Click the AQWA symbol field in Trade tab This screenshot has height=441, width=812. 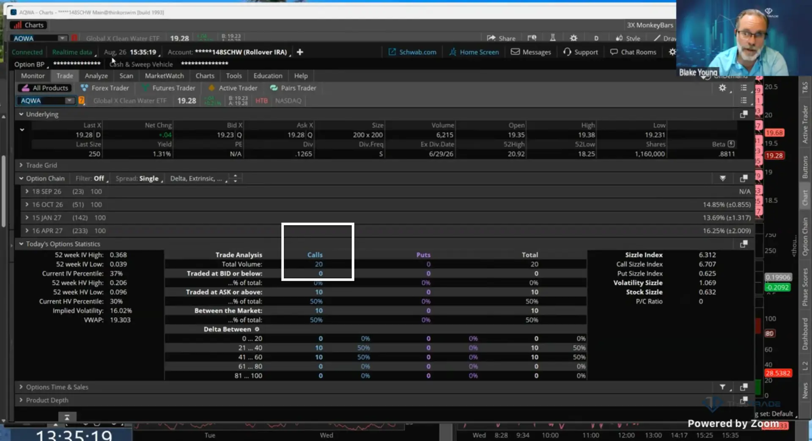point(41,101)
